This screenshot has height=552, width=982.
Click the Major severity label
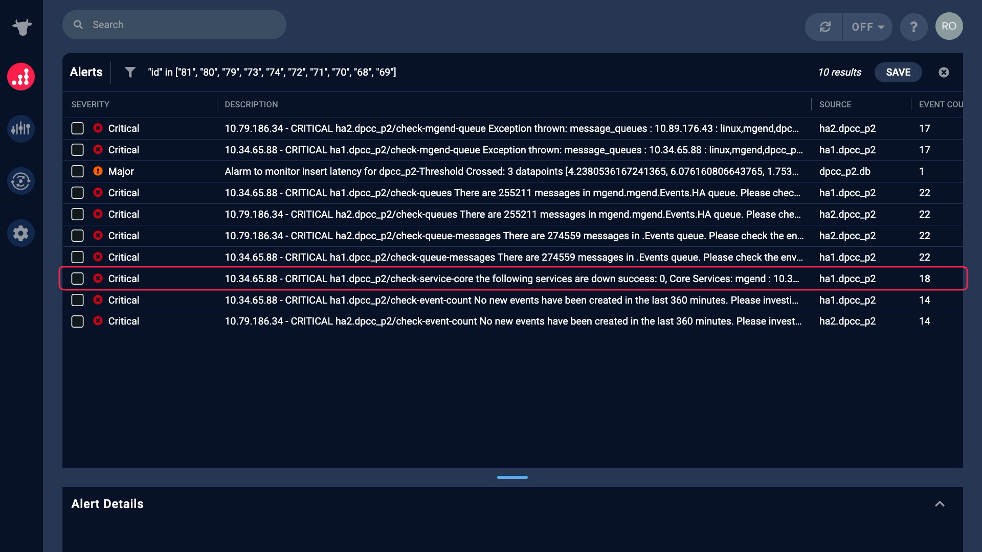(121, 171)
